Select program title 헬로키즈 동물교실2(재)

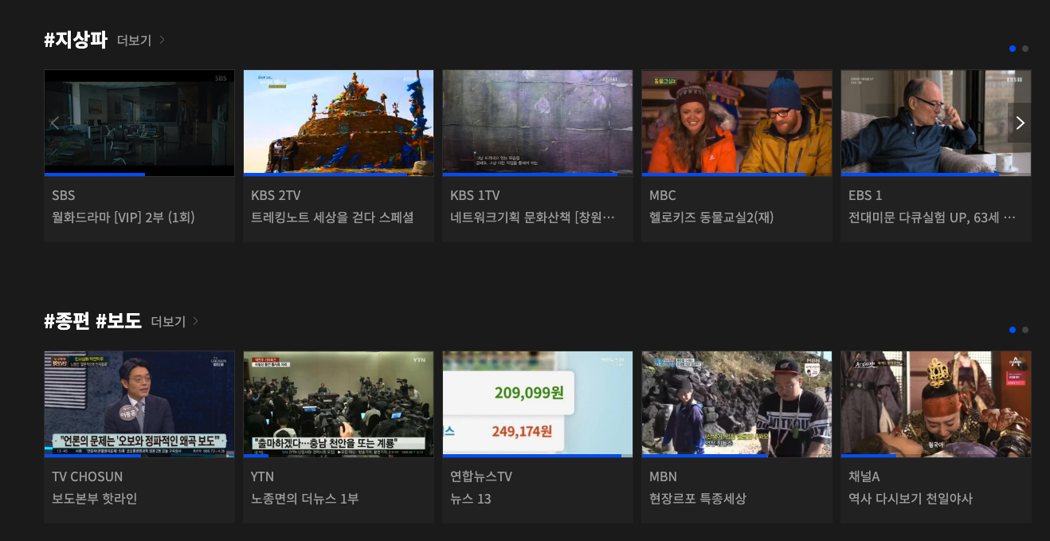711,218
